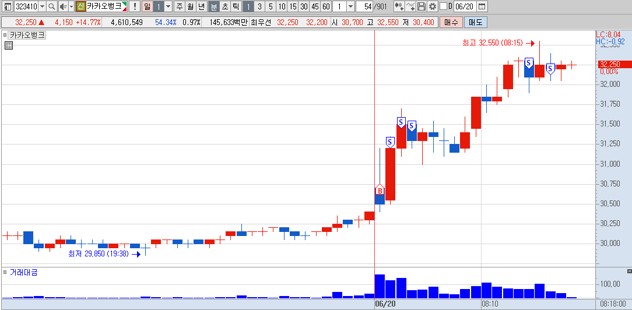The height and width of the screenshot is (310, 632).
Task: Open chart settings gear icon
Action: (x=433, y=6)
